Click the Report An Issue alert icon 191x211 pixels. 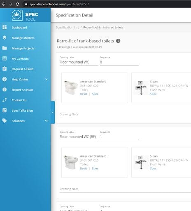[x=5, y=89]
